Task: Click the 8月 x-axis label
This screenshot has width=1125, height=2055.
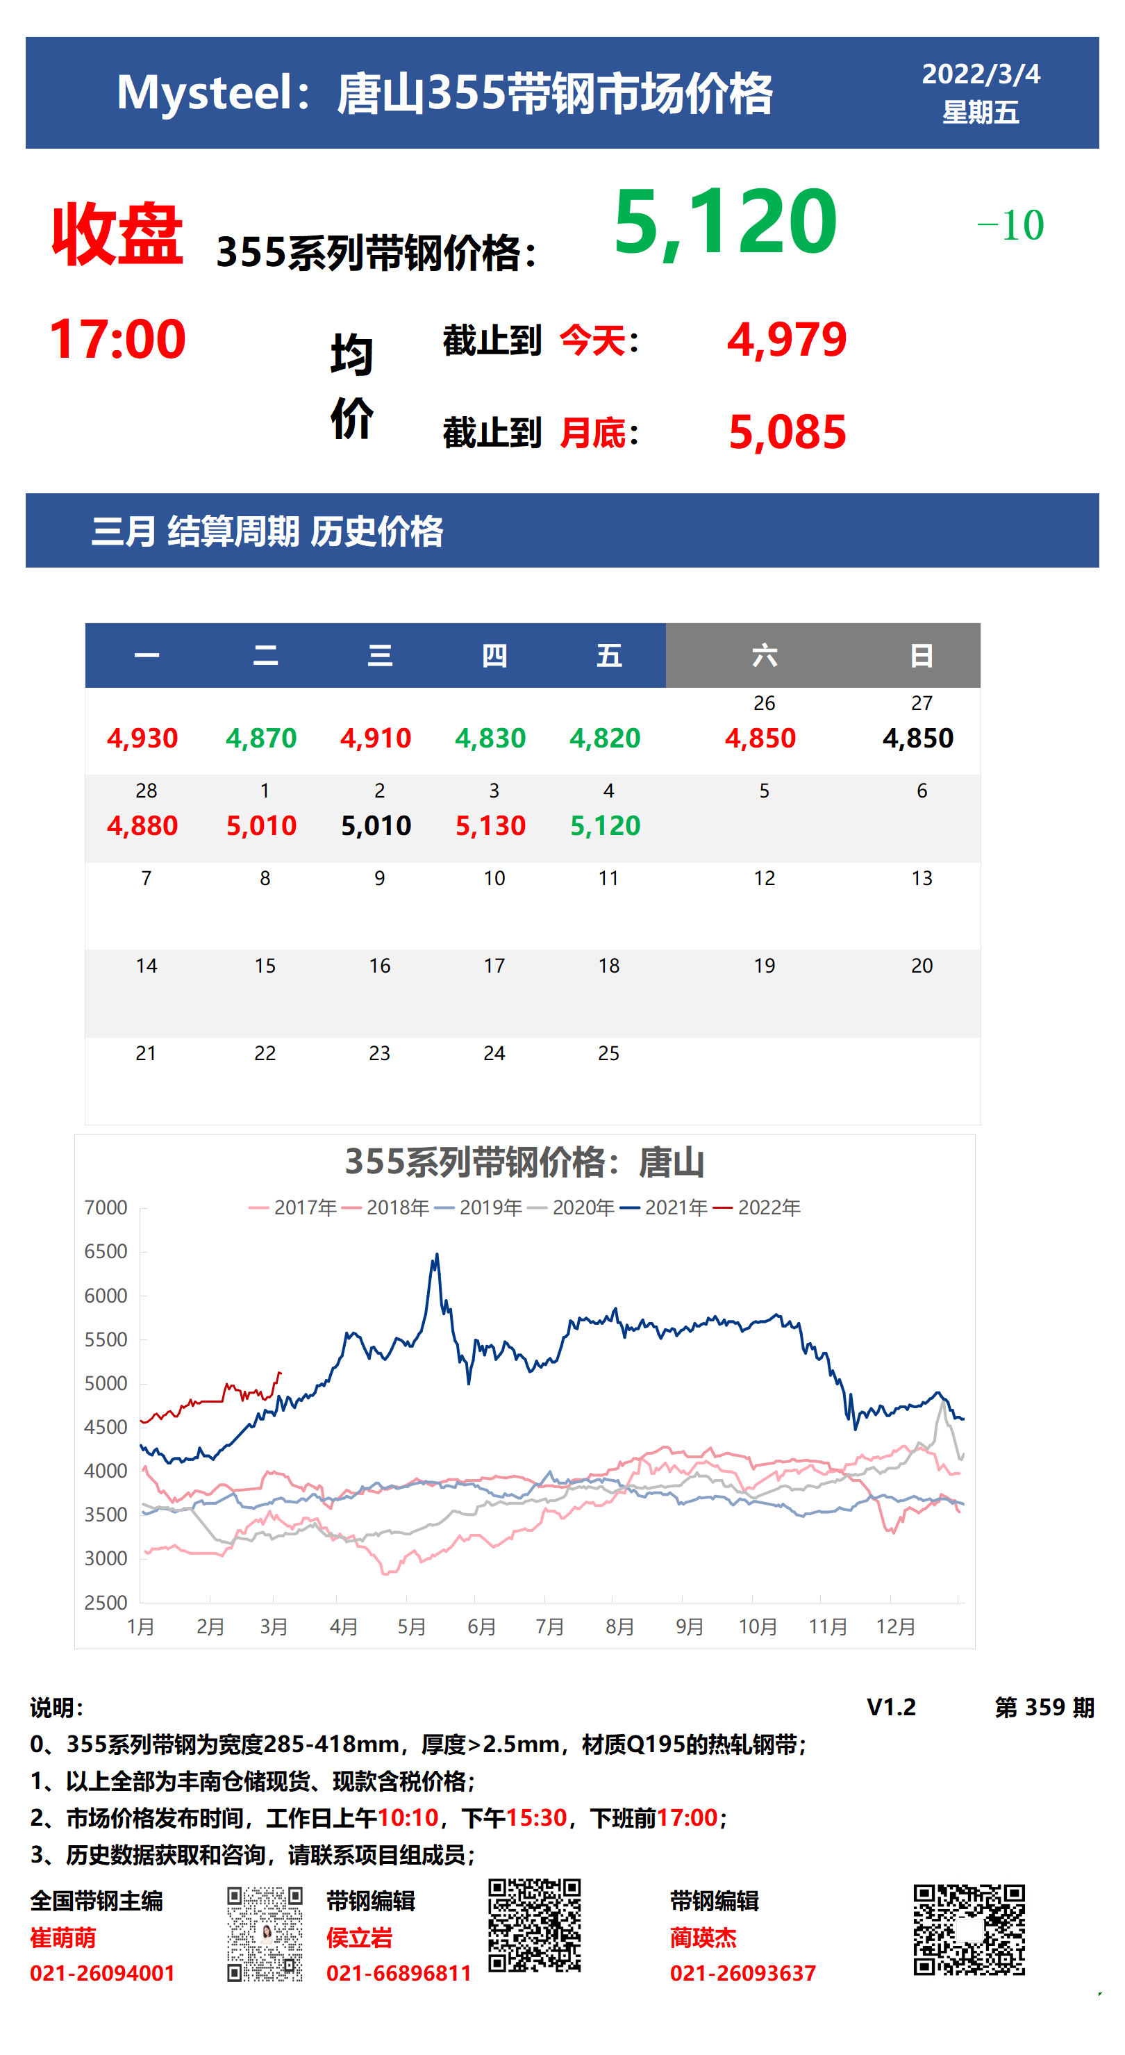Action: pyautogui.click(x=620, y=1626)
